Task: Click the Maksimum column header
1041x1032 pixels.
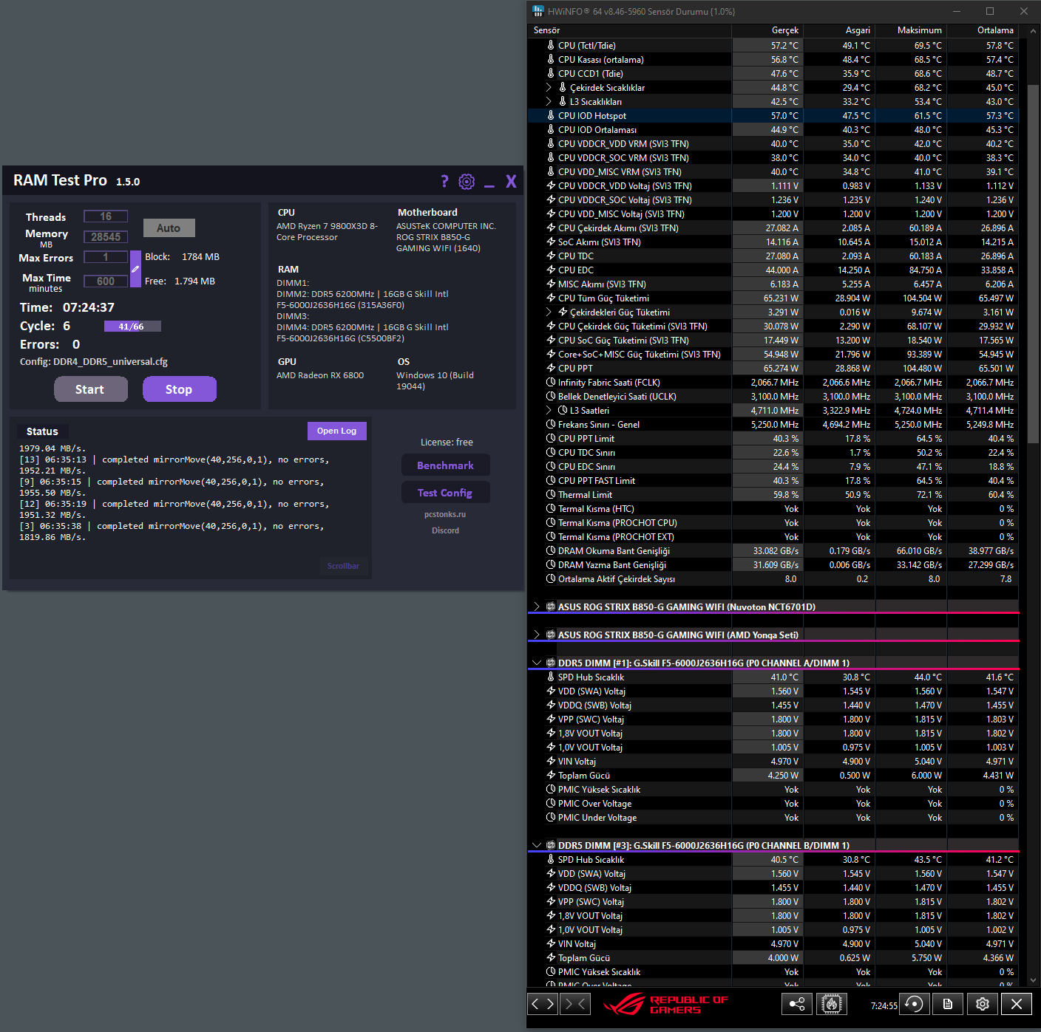Action: coord(912,30)
